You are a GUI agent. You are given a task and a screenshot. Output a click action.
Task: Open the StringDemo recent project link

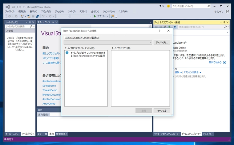pos(49,86)
